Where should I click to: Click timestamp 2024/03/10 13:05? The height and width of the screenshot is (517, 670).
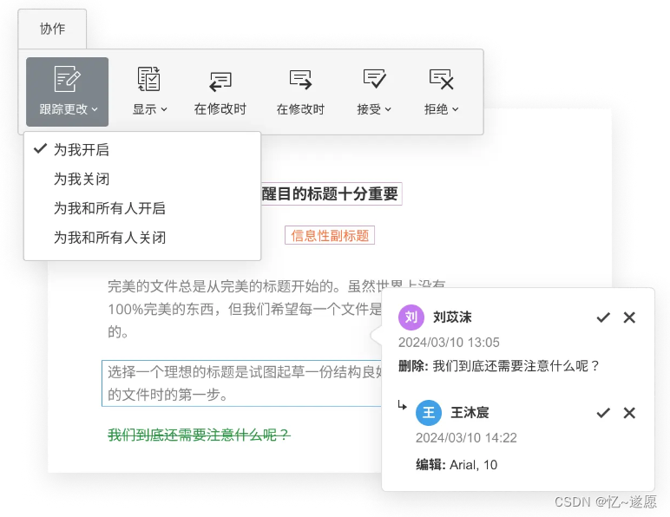[x=449, y=343]
